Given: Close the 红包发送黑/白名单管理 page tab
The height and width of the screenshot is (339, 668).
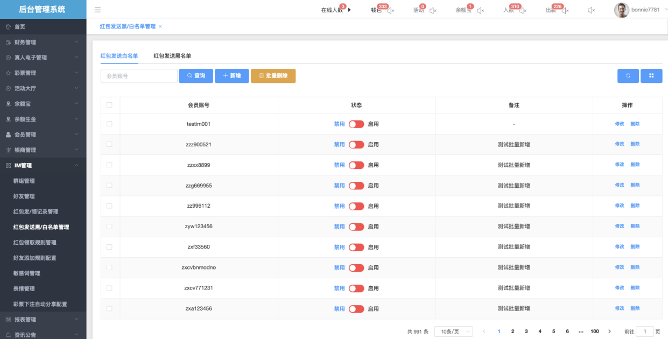Looking at the screenshot, I should 160,26.
